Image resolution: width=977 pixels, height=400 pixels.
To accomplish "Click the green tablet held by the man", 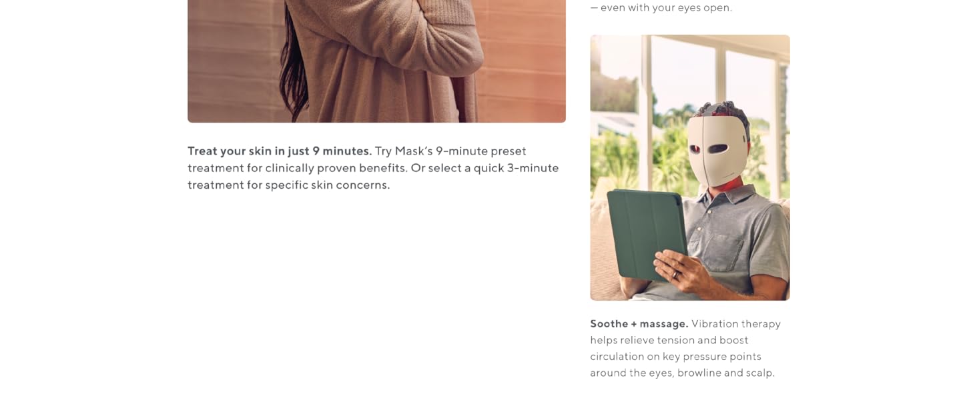I will [x=646, y=233].
